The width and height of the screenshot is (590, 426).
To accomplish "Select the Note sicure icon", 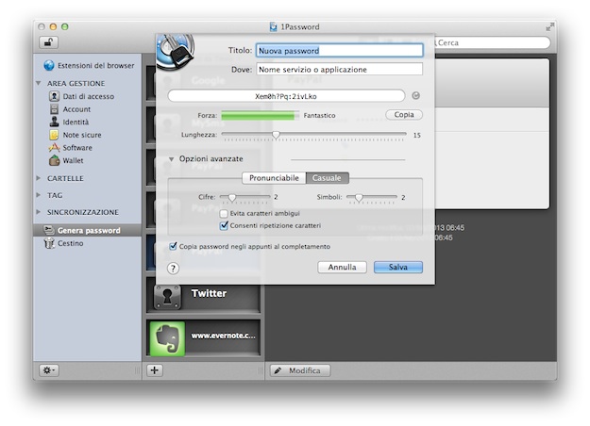I will click(x=54, y=135).
